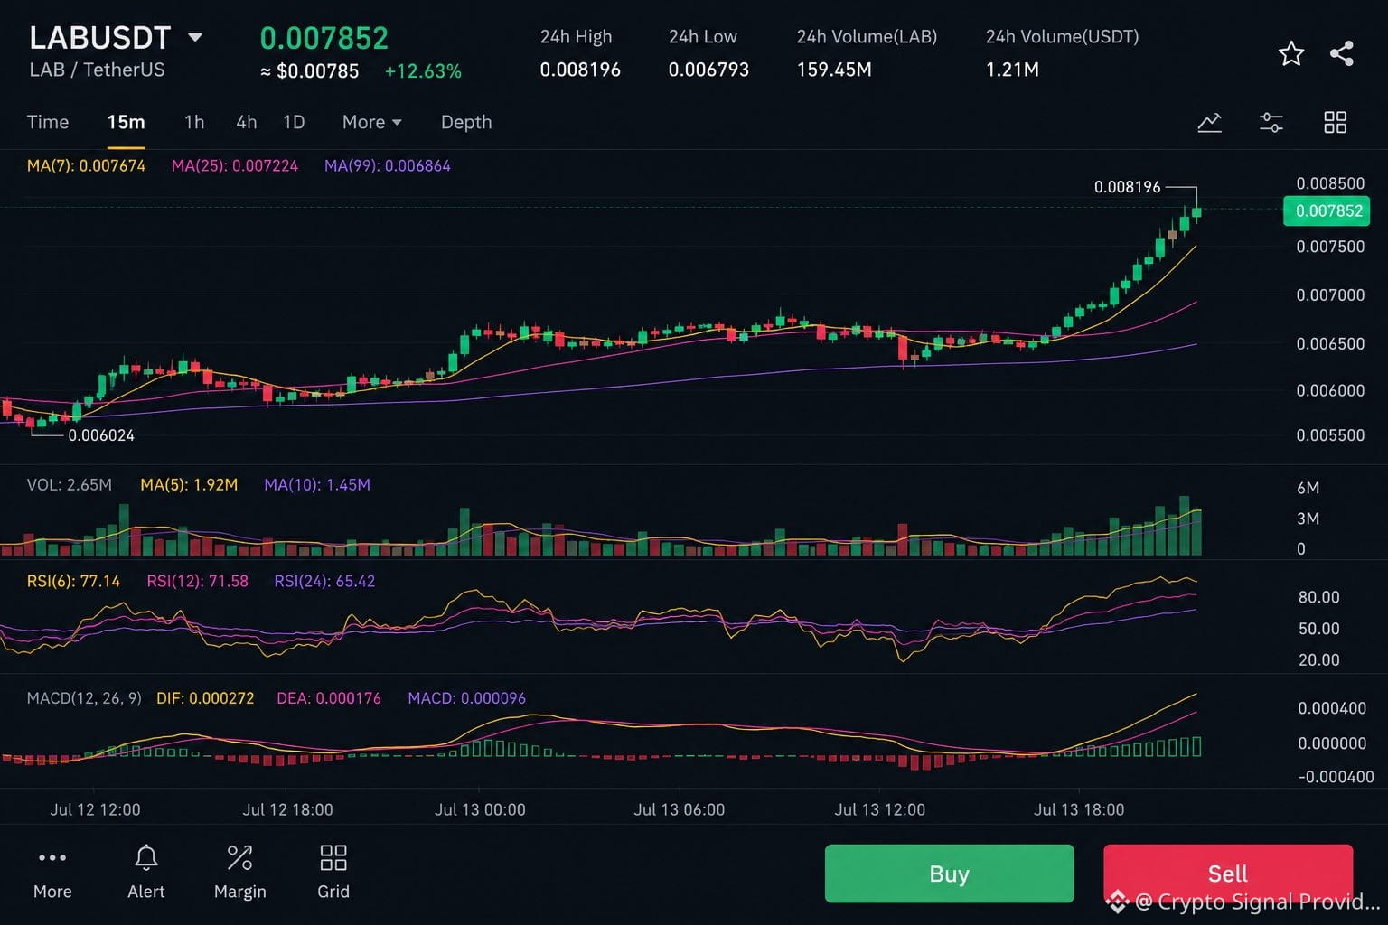Select the 1h interval tab
This screenshot has height=925, width=1388.
(x=194, y=122)
